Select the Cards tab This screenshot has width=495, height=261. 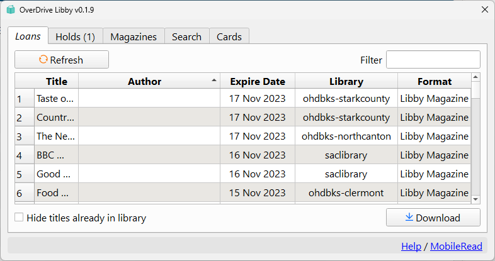(229, 36)
